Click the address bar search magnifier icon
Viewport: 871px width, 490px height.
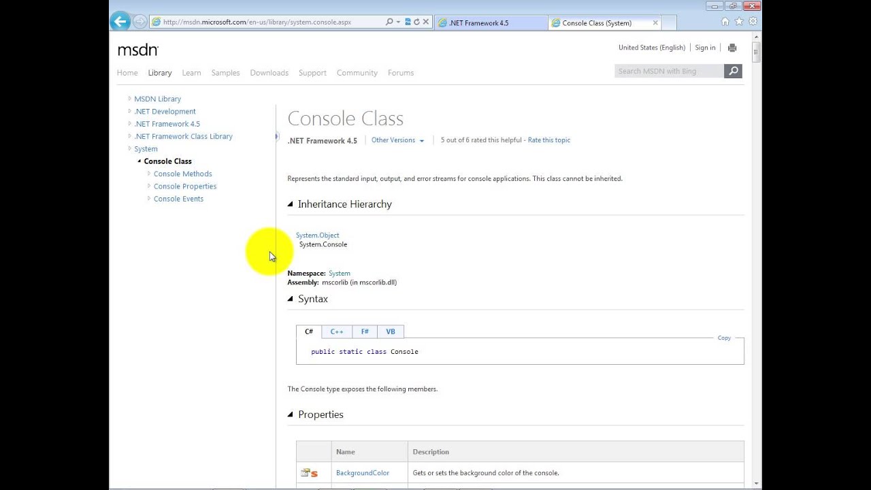point(389,22)
